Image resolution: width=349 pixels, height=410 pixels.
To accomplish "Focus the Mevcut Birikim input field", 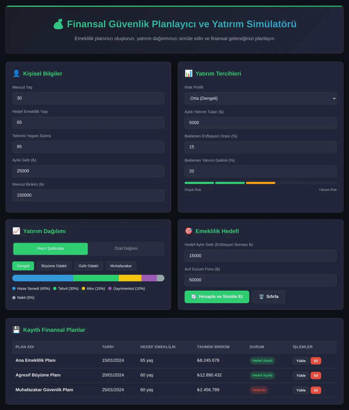I will point(88,195).
